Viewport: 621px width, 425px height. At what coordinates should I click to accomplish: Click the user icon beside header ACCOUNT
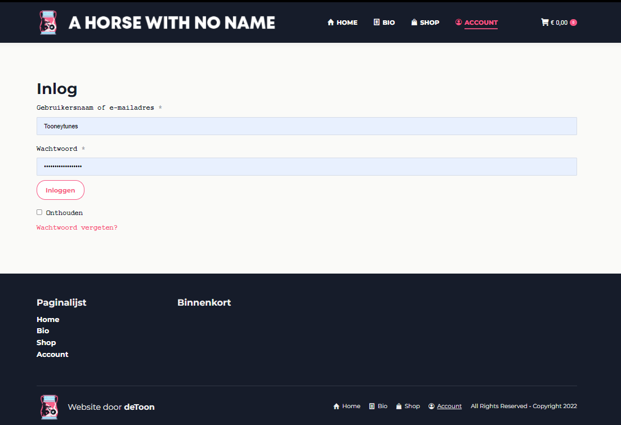[x=459, y=22]
